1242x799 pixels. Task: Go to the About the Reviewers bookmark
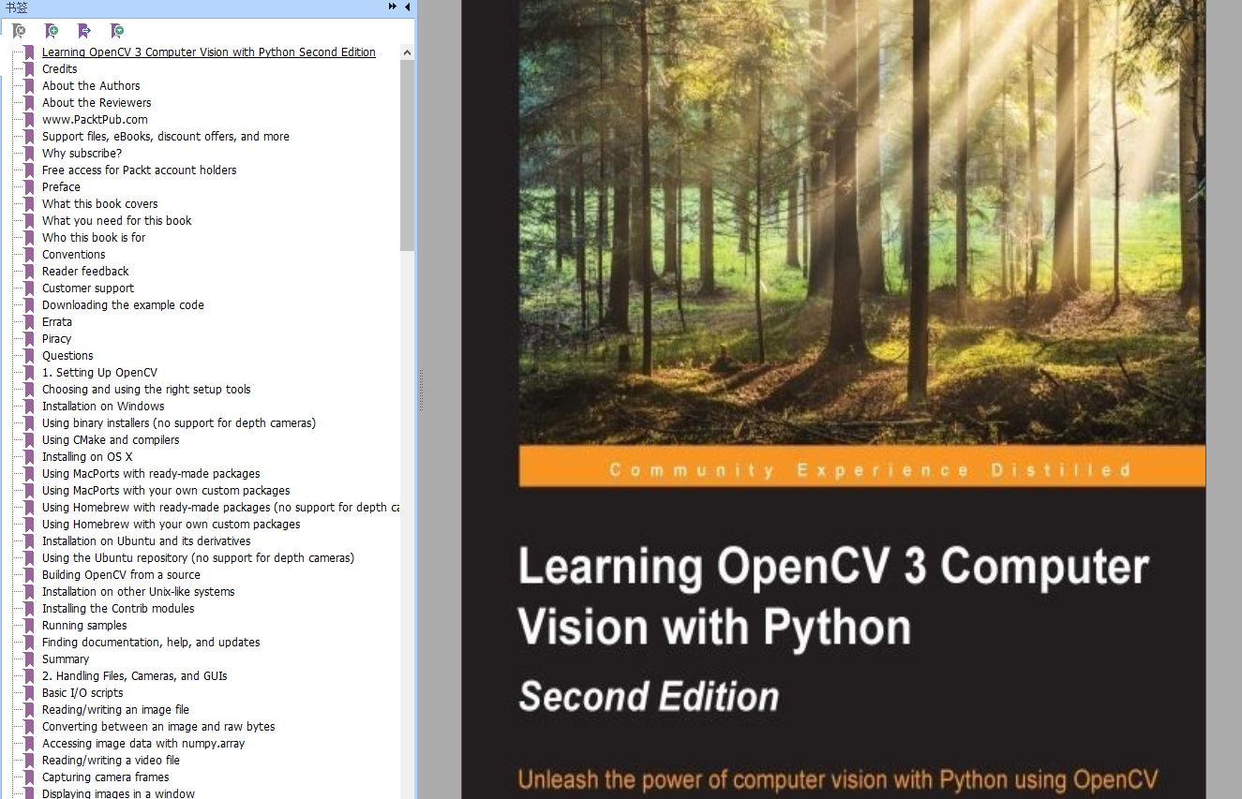[97, 103]
